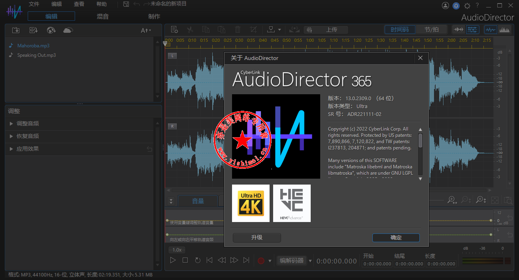The height and width of the screenshot is (280, 519).
Task: Open the 查看 menu
Action: pos(79,4)
